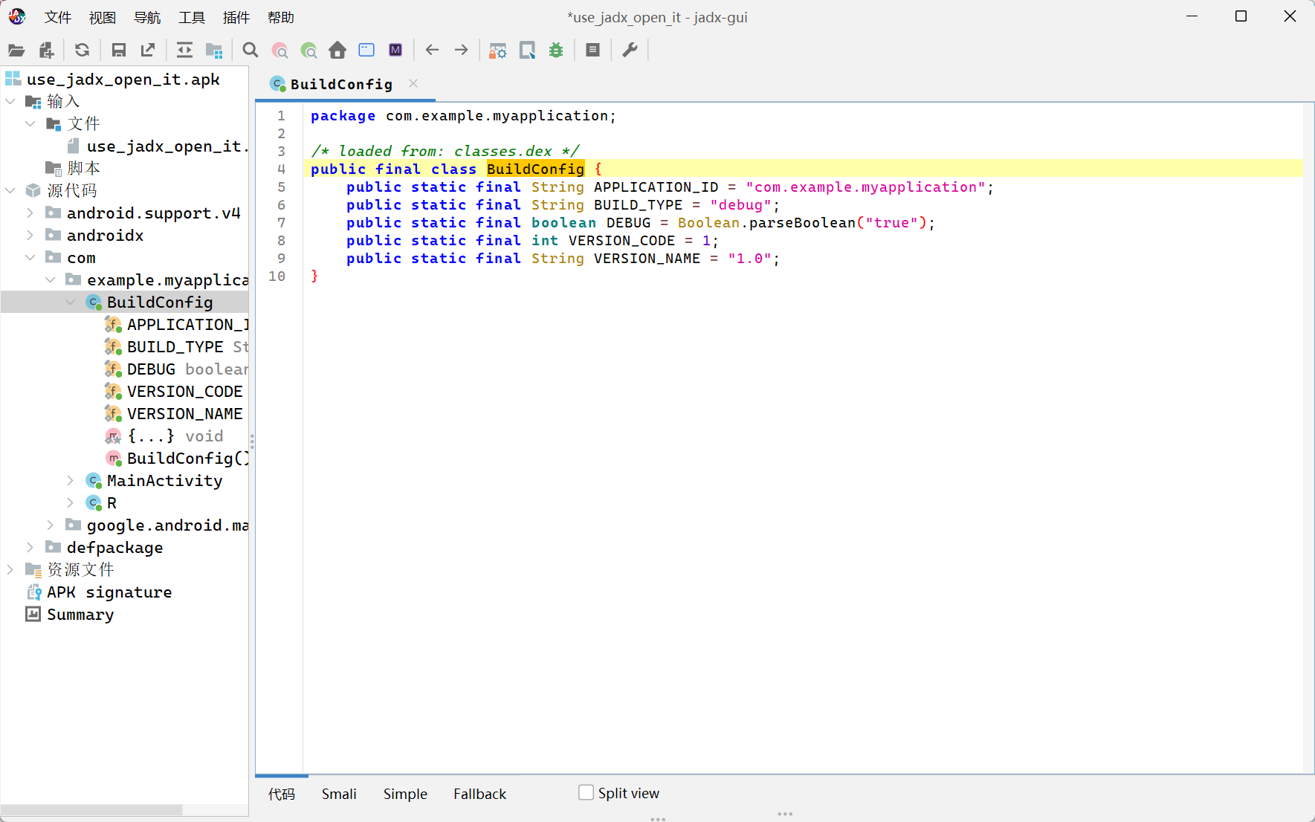This screenshot has height=822, width=1315.
Task: Go to main activity using the home icon
Action: (x=337, y=51)
